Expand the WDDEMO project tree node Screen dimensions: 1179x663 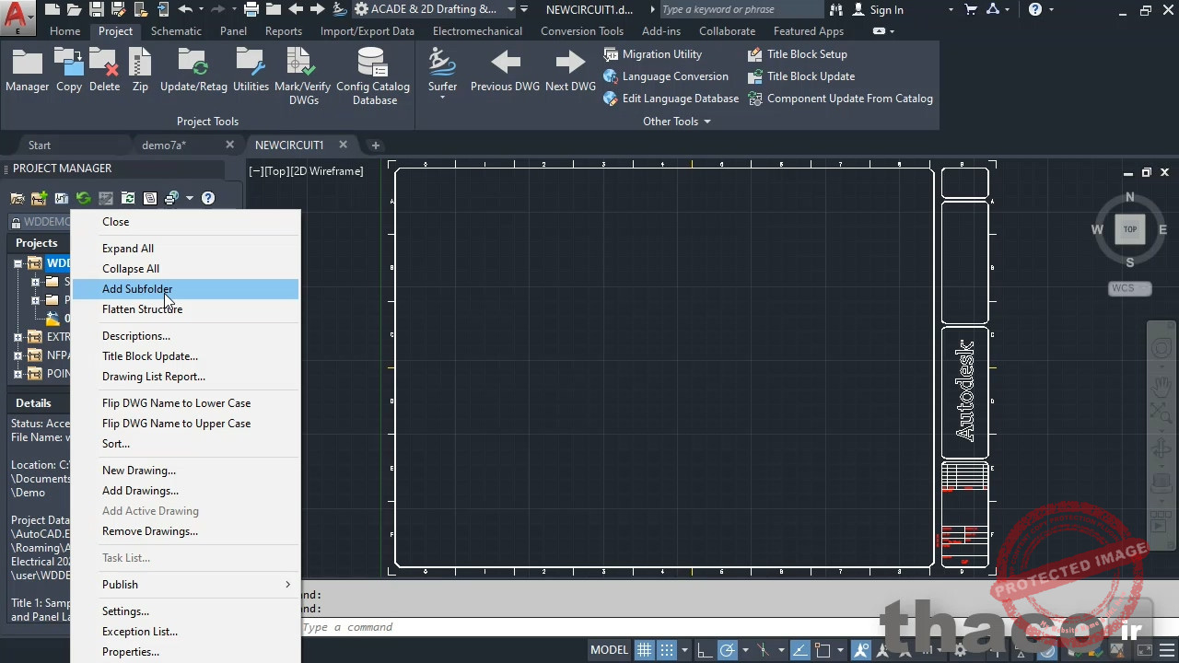[18, 262]
